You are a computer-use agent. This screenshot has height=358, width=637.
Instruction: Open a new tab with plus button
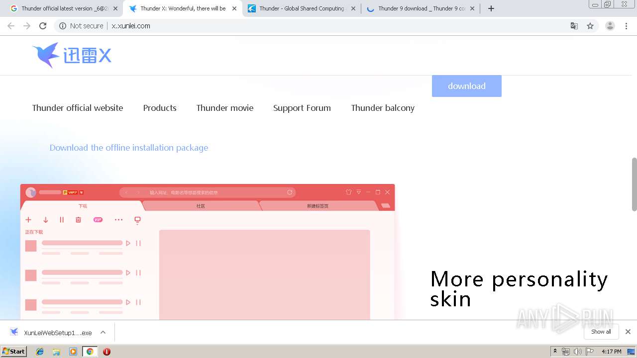(x=491, y=8)
